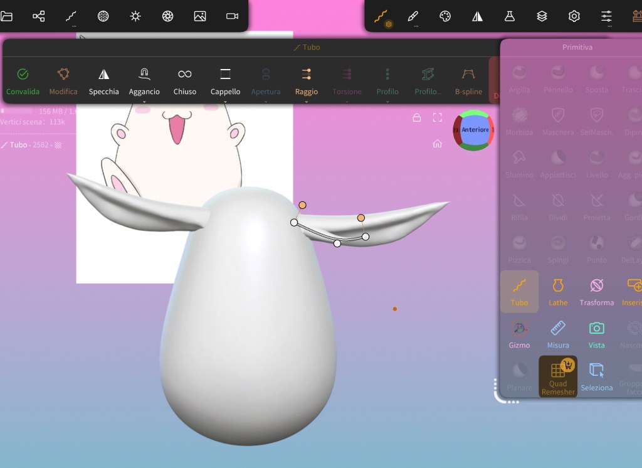Open the scene hierarchy menu

point(39,16)
